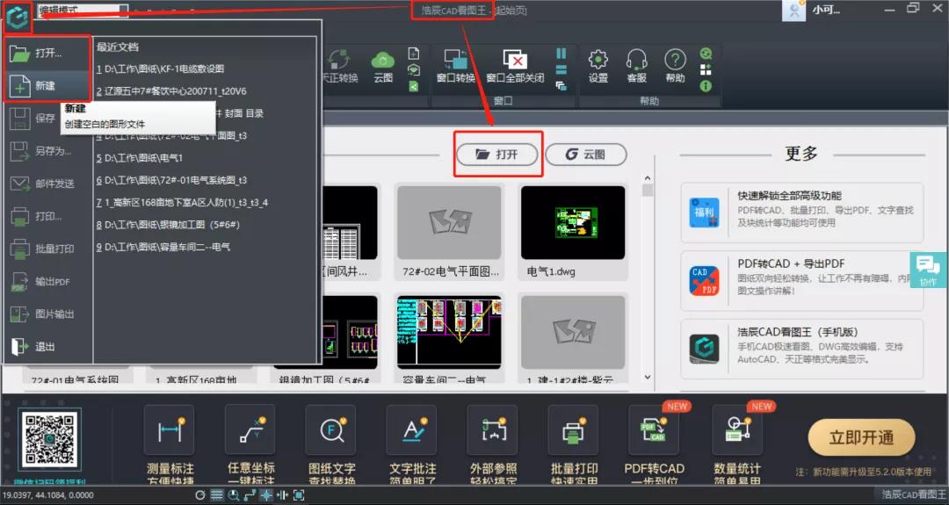The image size is (949, 505).
Task: Click the vertical scrollbar thumb of thumbnails
Action: pos(647,191)
